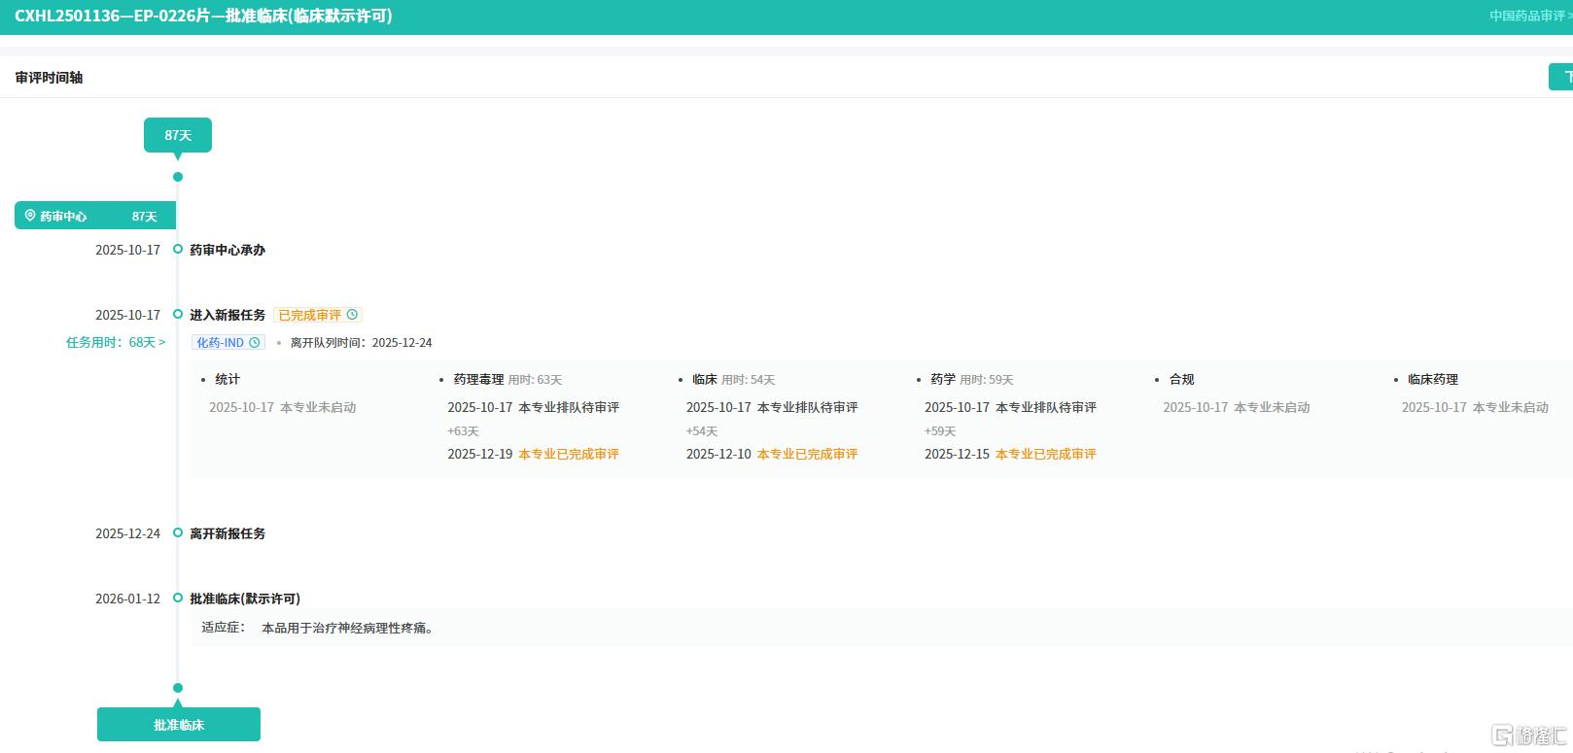Click the date 2025-12-24 on timeline

click(x=127, y=533)
